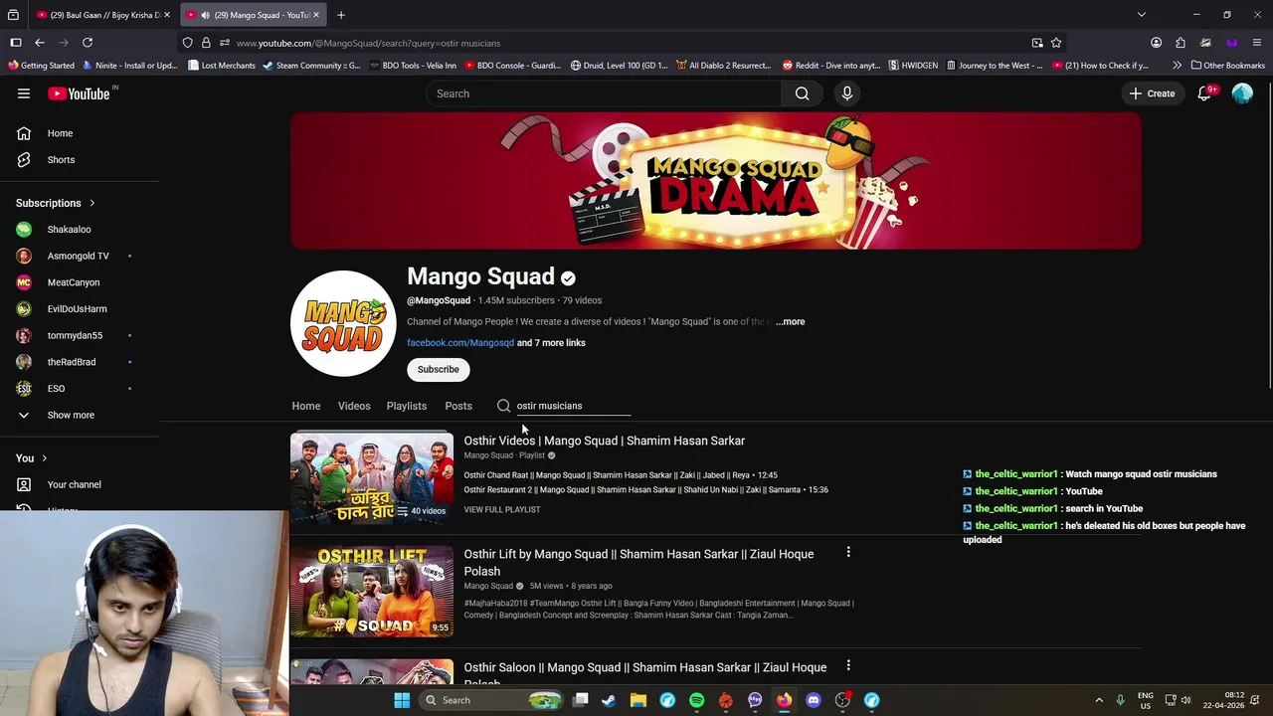List all tabs dropdown arrow
The height and width of the screenshot is (716, 1273).
(1142, 15)
